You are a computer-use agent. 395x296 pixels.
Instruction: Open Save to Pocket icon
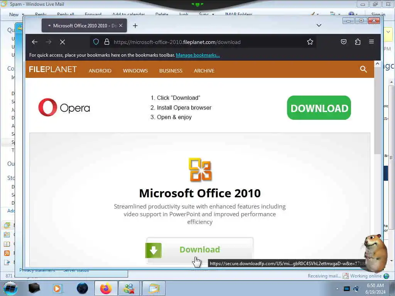(344, 42)
